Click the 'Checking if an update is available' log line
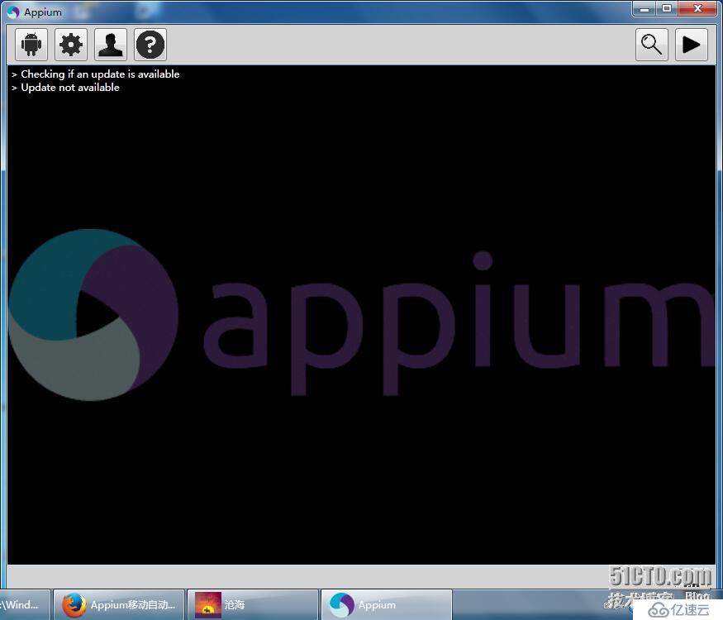The width and height of the screenshot is (723, 620). point(100,74)
